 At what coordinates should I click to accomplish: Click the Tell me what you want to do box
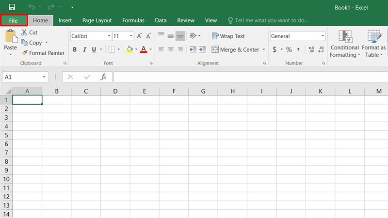[268, 20]
